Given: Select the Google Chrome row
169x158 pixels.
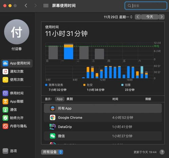Looking at the screenshot, I should coord(103,118).
